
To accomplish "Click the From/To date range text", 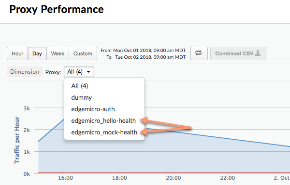I will pos(143,54).
